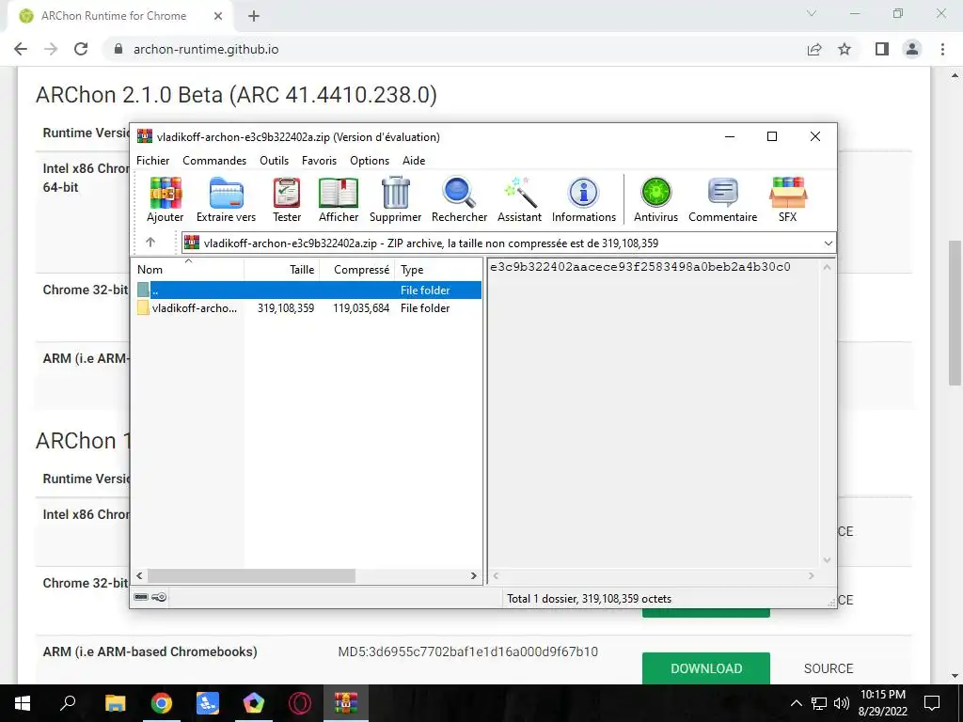Open the Assistant wizard icon
This screenshot has width=963, height=722.
coord(519,199)
